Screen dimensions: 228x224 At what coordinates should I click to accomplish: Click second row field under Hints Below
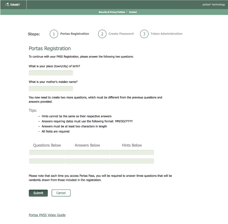(132, 161)
